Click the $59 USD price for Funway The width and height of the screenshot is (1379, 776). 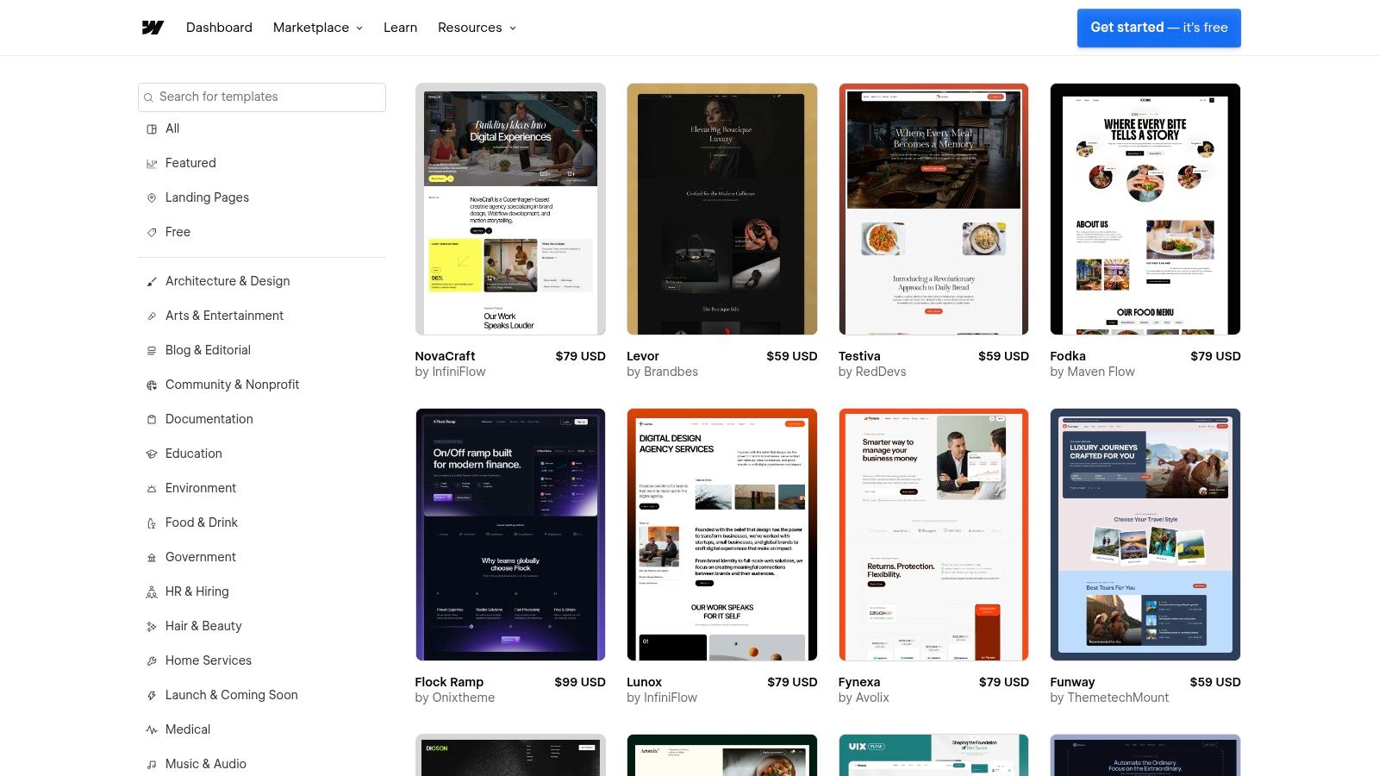tap(1215, 682)
